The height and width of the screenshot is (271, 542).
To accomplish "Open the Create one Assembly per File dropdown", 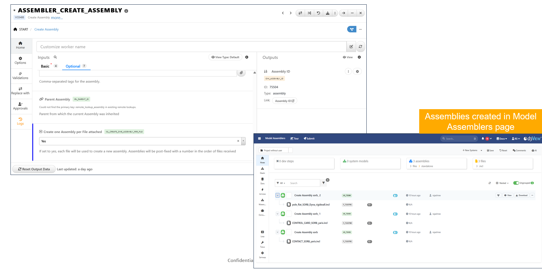I will tap(243, 141).
